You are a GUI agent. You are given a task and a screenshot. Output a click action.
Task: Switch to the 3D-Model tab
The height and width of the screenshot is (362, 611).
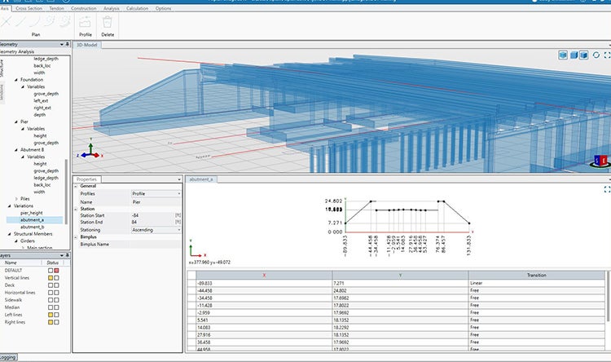pos(86,45)
